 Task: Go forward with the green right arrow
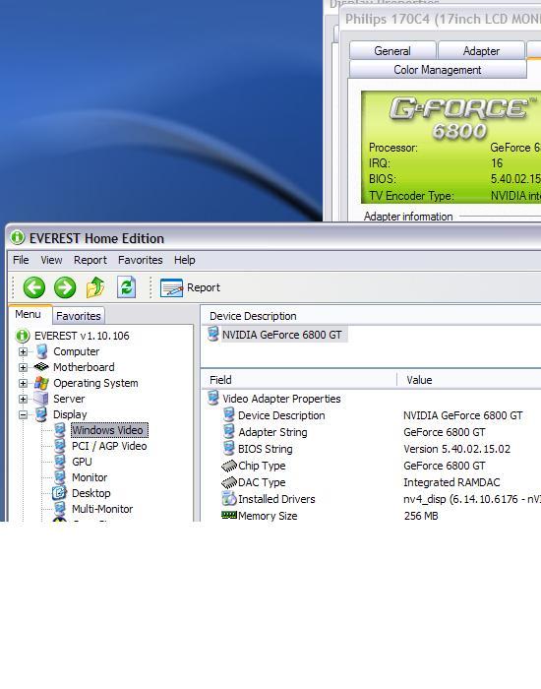pos(65,287)
